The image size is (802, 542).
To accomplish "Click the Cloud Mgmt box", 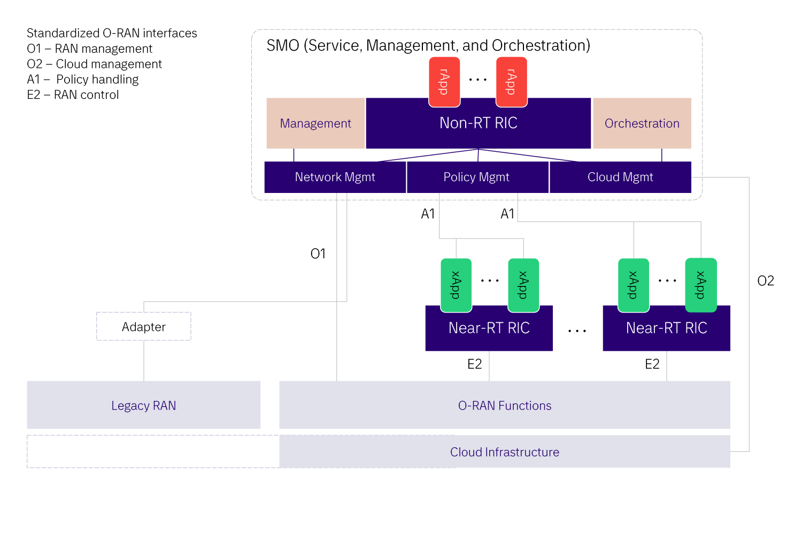I will click(620, 177).
